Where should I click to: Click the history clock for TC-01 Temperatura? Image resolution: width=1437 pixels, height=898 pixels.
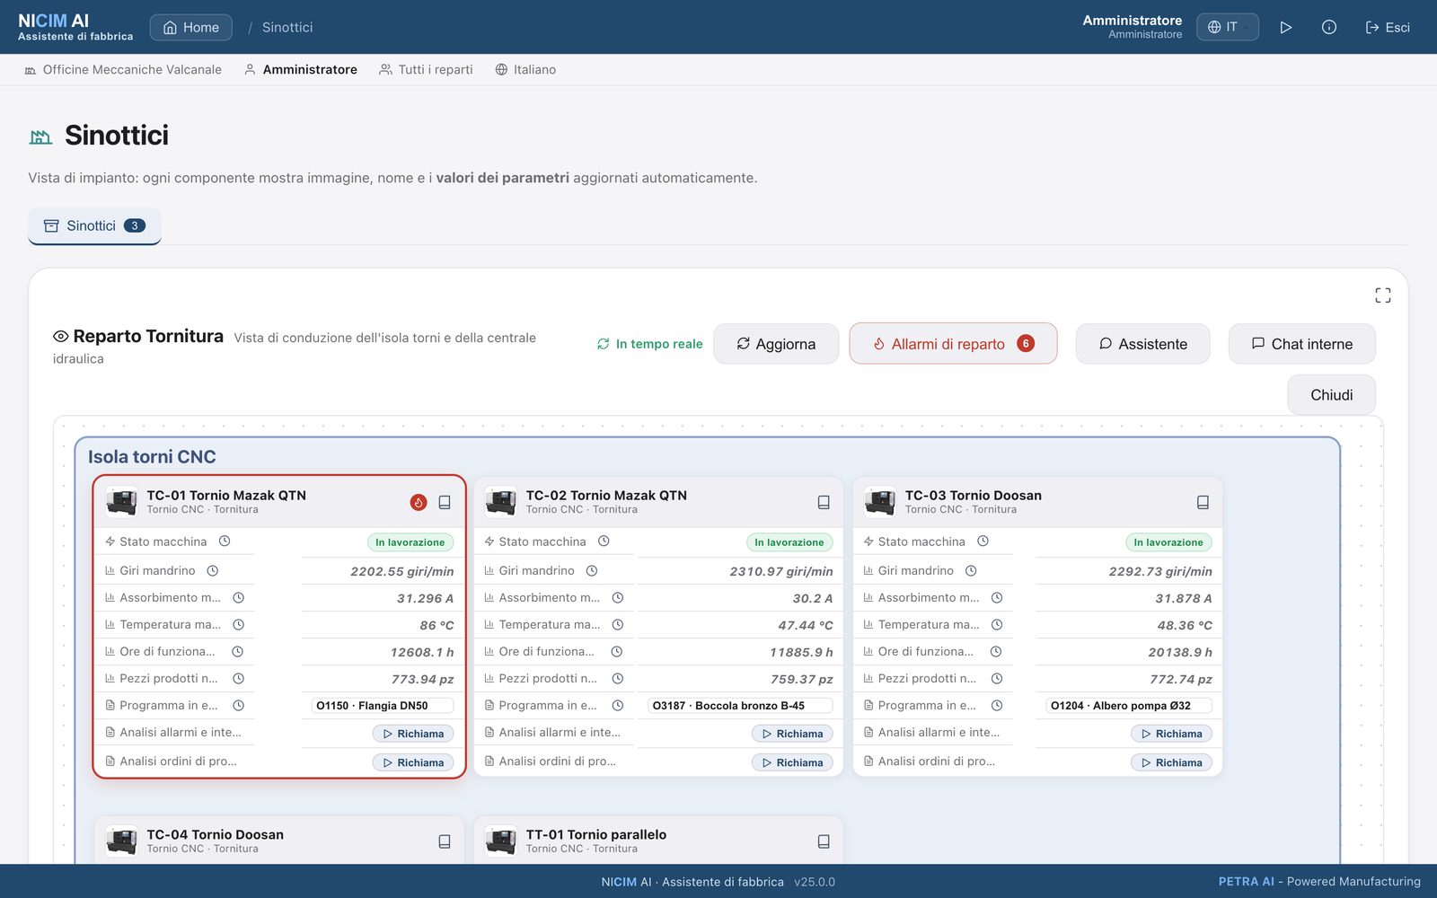click(x=239, y=624)
